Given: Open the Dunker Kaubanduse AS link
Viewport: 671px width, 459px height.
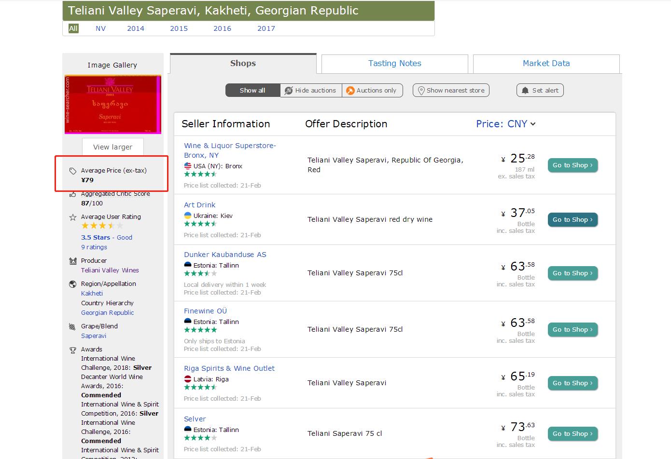Looking at the screenshot, I should click(x=225, y=255).
